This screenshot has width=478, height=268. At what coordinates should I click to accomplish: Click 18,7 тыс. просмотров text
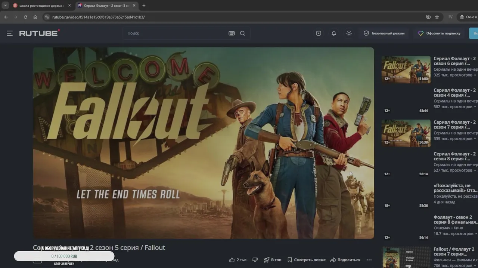pyautogui.click(x=453, y=234)
